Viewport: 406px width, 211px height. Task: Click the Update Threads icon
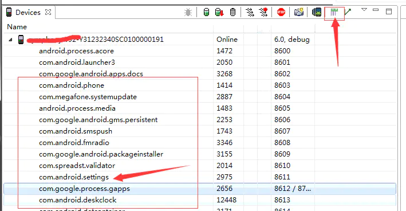click(250, 12)
